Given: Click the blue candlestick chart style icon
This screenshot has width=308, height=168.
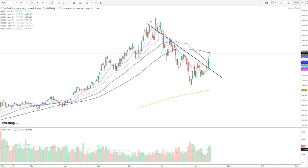Looking at the screenshot, I should pos(52,3).
